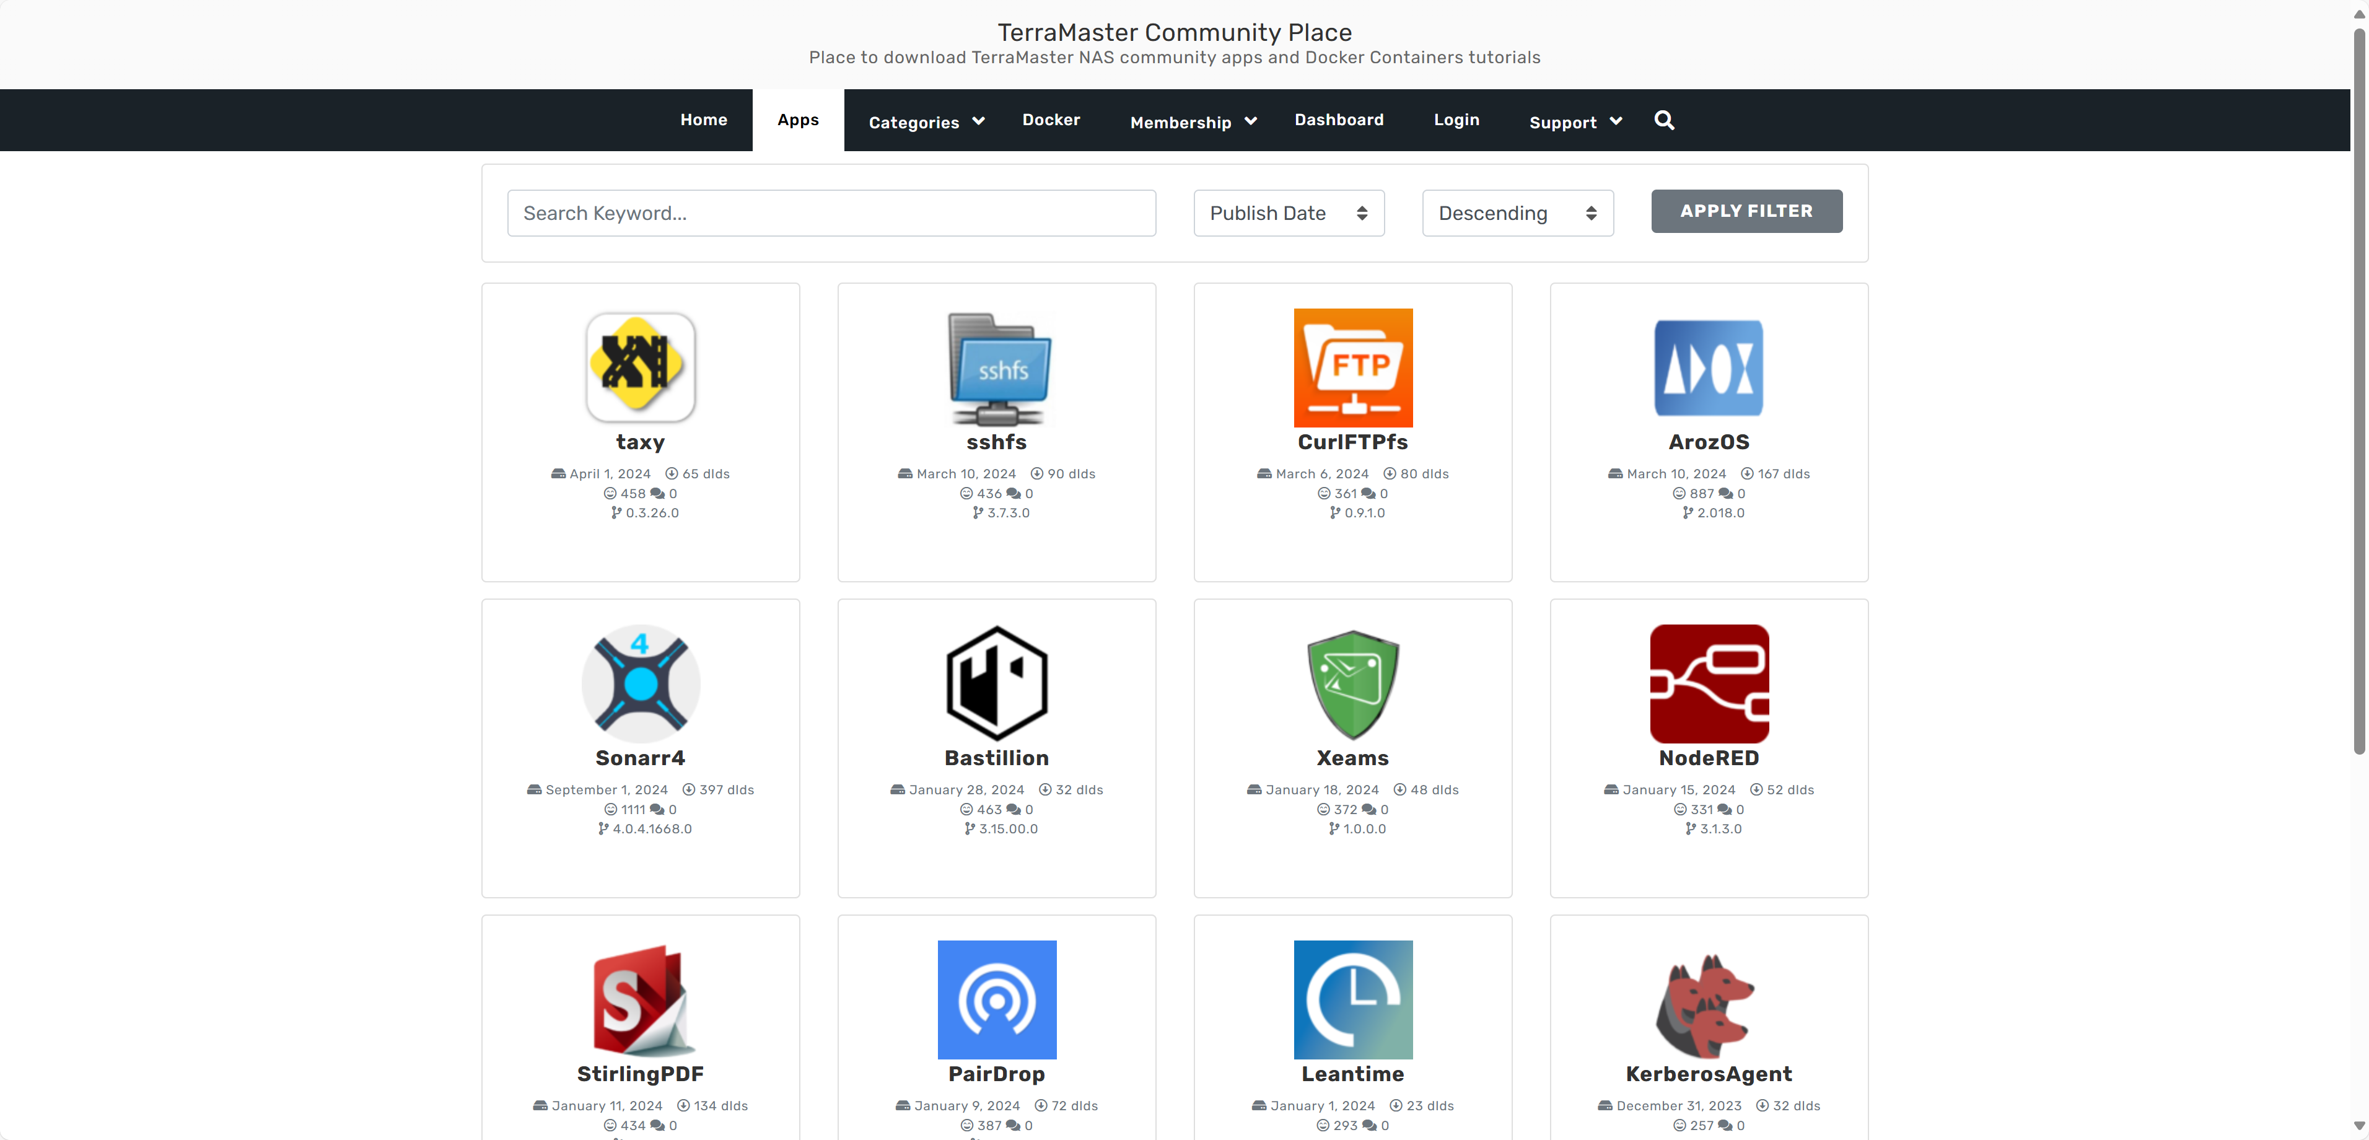
Task: Click the scrollbar down arrow
Action: click(2359, 1125)
